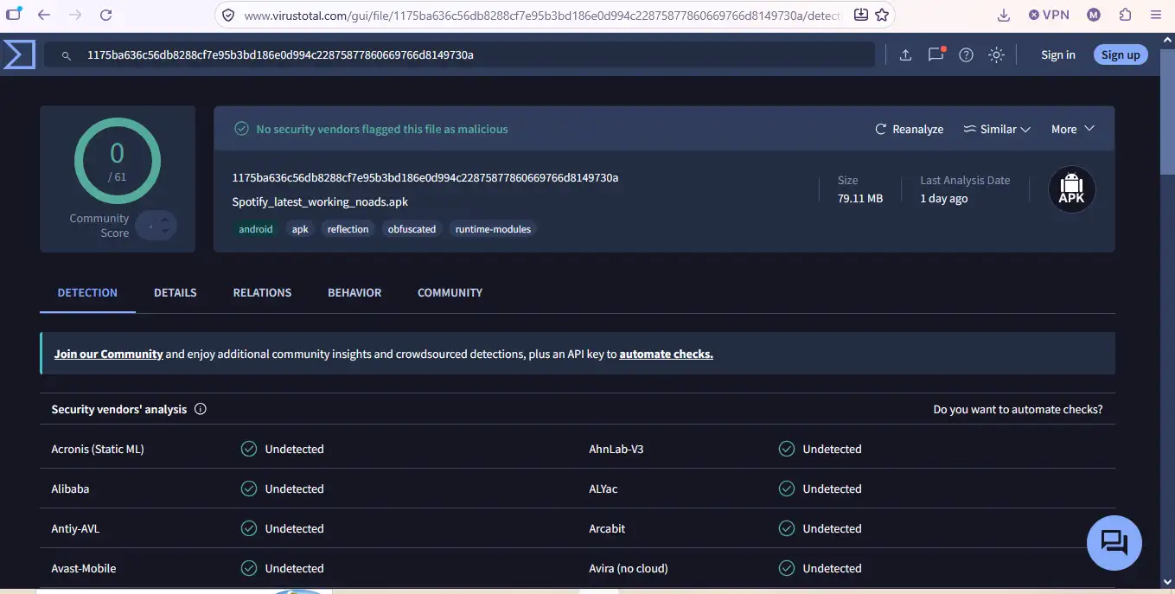
Task: Click the Reanalyze button
Action: (910, 129)
